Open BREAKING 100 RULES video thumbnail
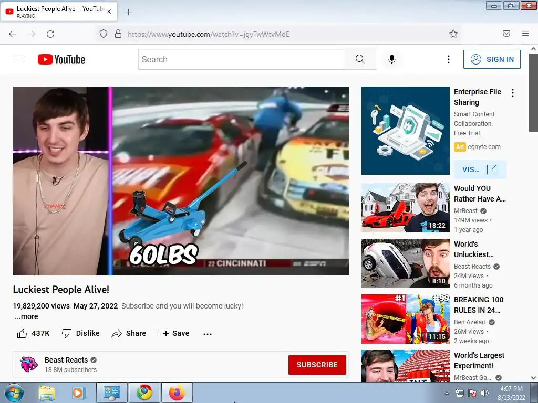 [405, 319]
